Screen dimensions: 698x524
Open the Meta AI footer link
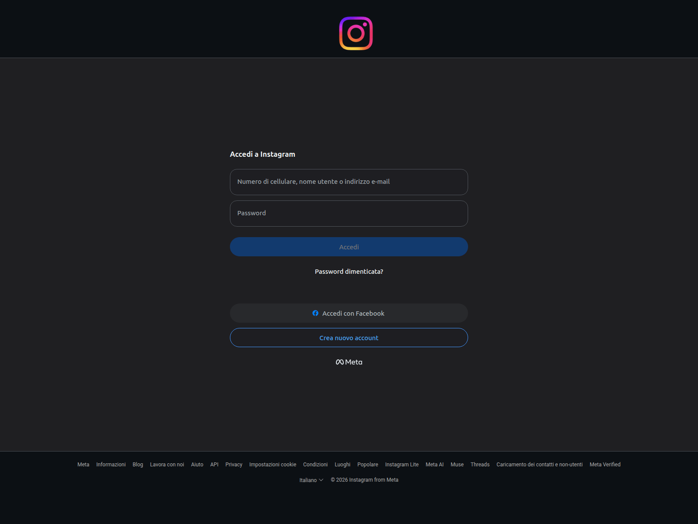[x=435, y=465]
